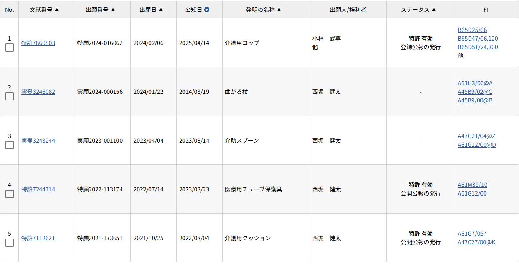Viewport: 519px width, 266px height.
Task: Sort by 文献番号 ascending arrow
Action: pos(57,9)
